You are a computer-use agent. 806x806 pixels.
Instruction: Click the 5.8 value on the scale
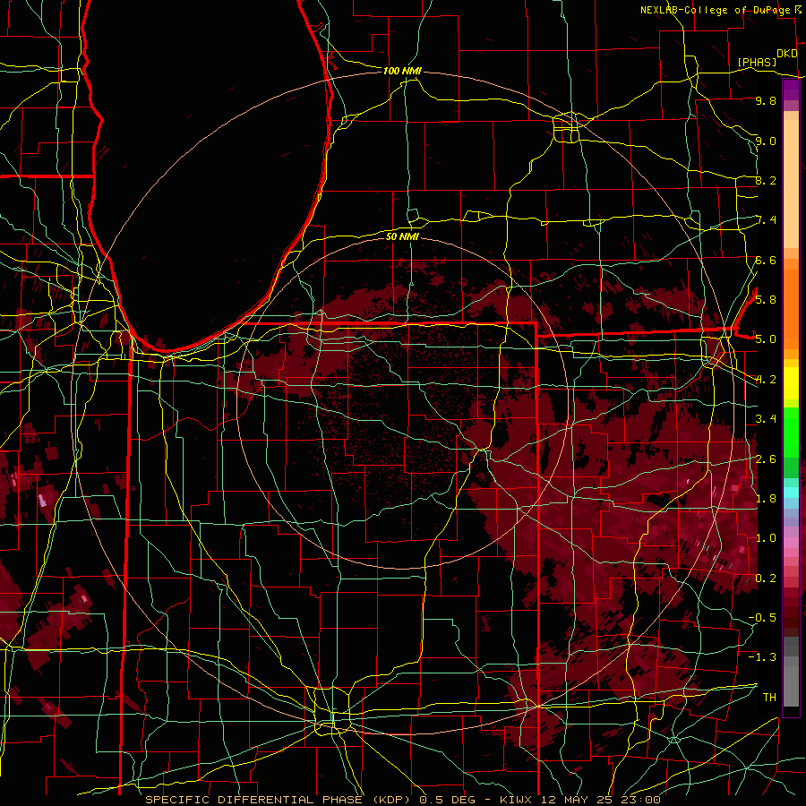point(766,299)
